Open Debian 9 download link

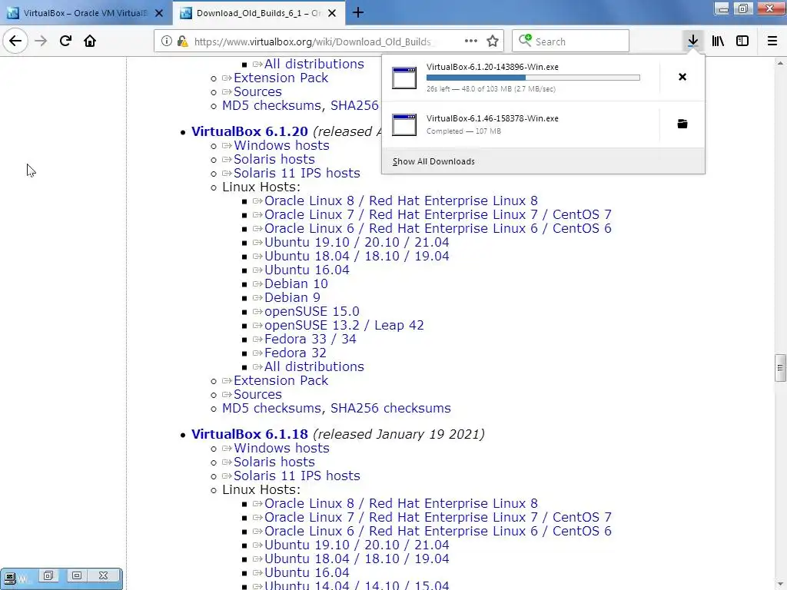[292, 297]
